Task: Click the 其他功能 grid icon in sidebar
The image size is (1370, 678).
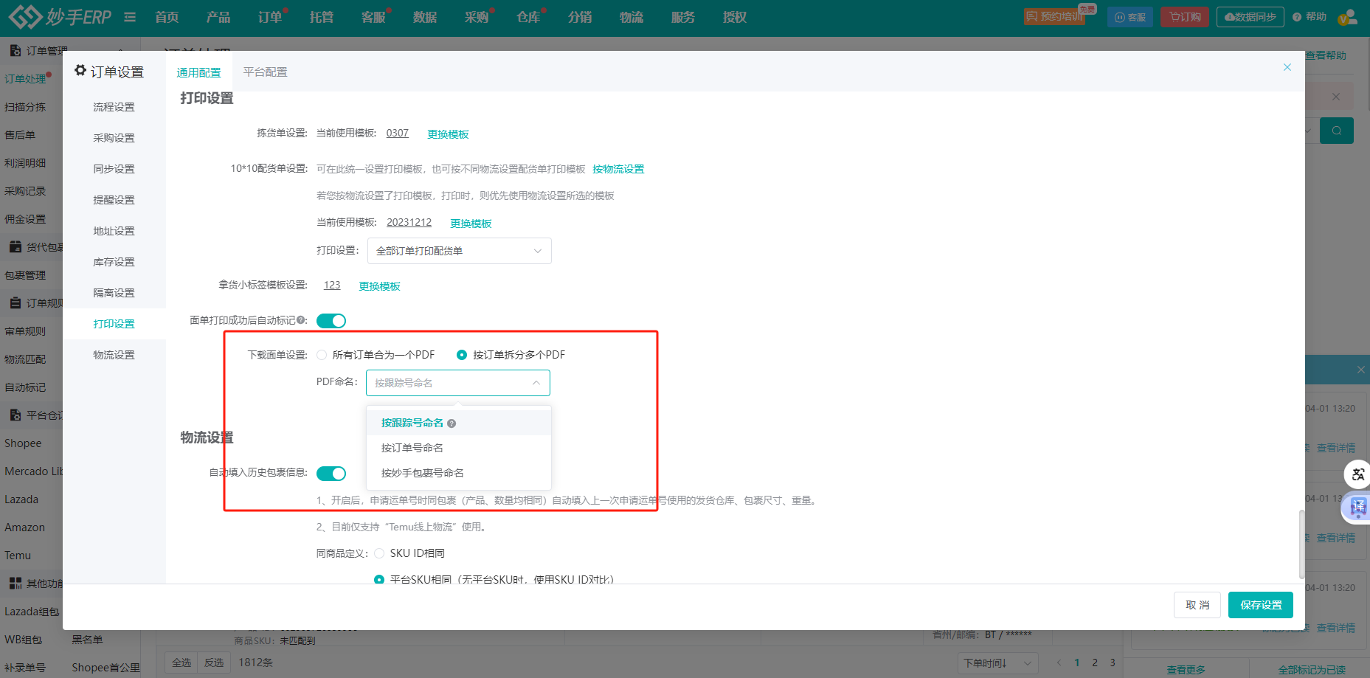Action: tap(15, 583)
